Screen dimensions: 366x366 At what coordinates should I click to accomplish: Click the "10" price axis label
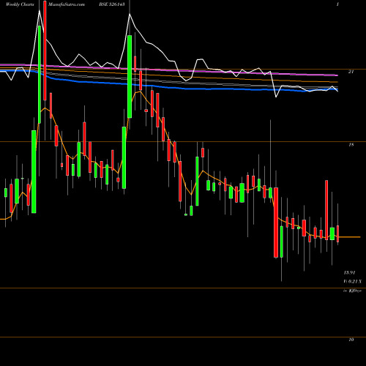351,340
